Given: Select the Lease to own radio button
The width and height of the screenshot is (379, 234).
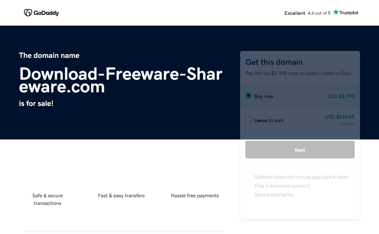Looking at the screenshot, I should coord(249,120).
